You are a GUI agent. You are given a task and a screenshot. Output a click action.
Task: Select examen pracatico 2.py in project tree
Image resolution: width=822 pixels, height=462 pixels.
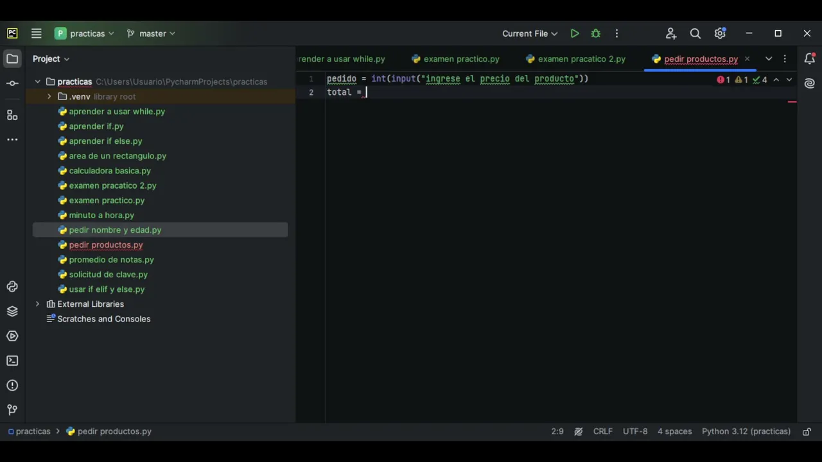tap(112, 185)
